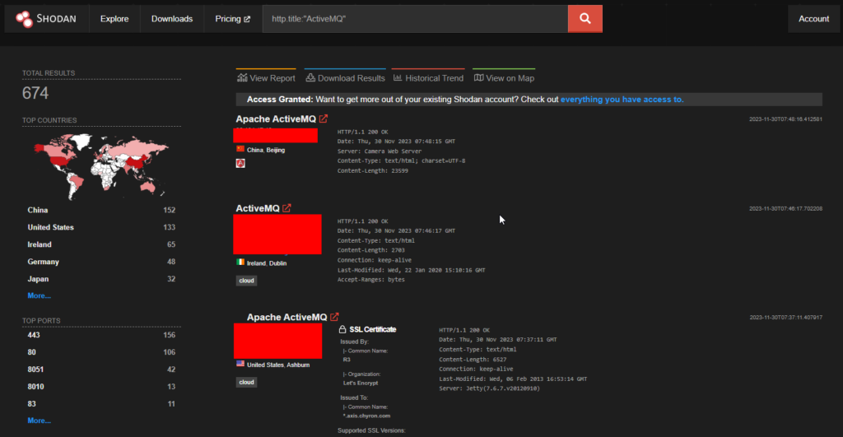Click China, Beijing location text
This screenshot has width=843, height=437.
[x=266, y=150]
